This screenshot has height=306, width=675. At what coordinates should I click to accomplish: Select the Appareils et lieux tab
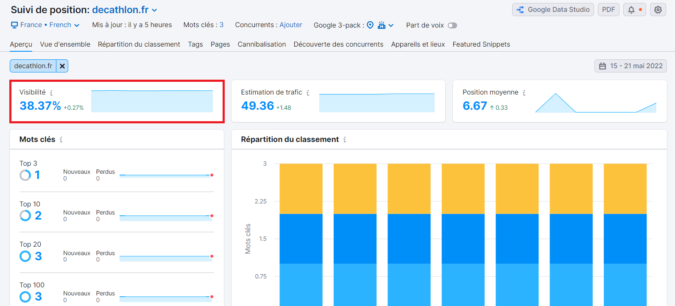(418, 45)
